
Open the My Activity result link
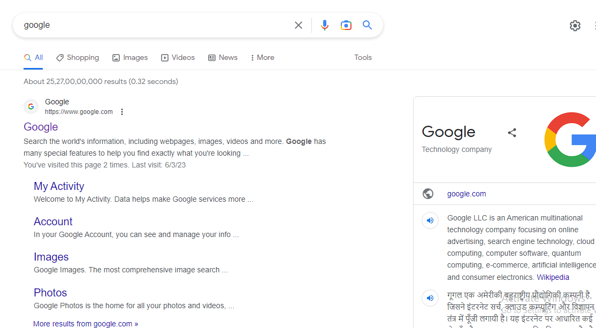(59, 186)
